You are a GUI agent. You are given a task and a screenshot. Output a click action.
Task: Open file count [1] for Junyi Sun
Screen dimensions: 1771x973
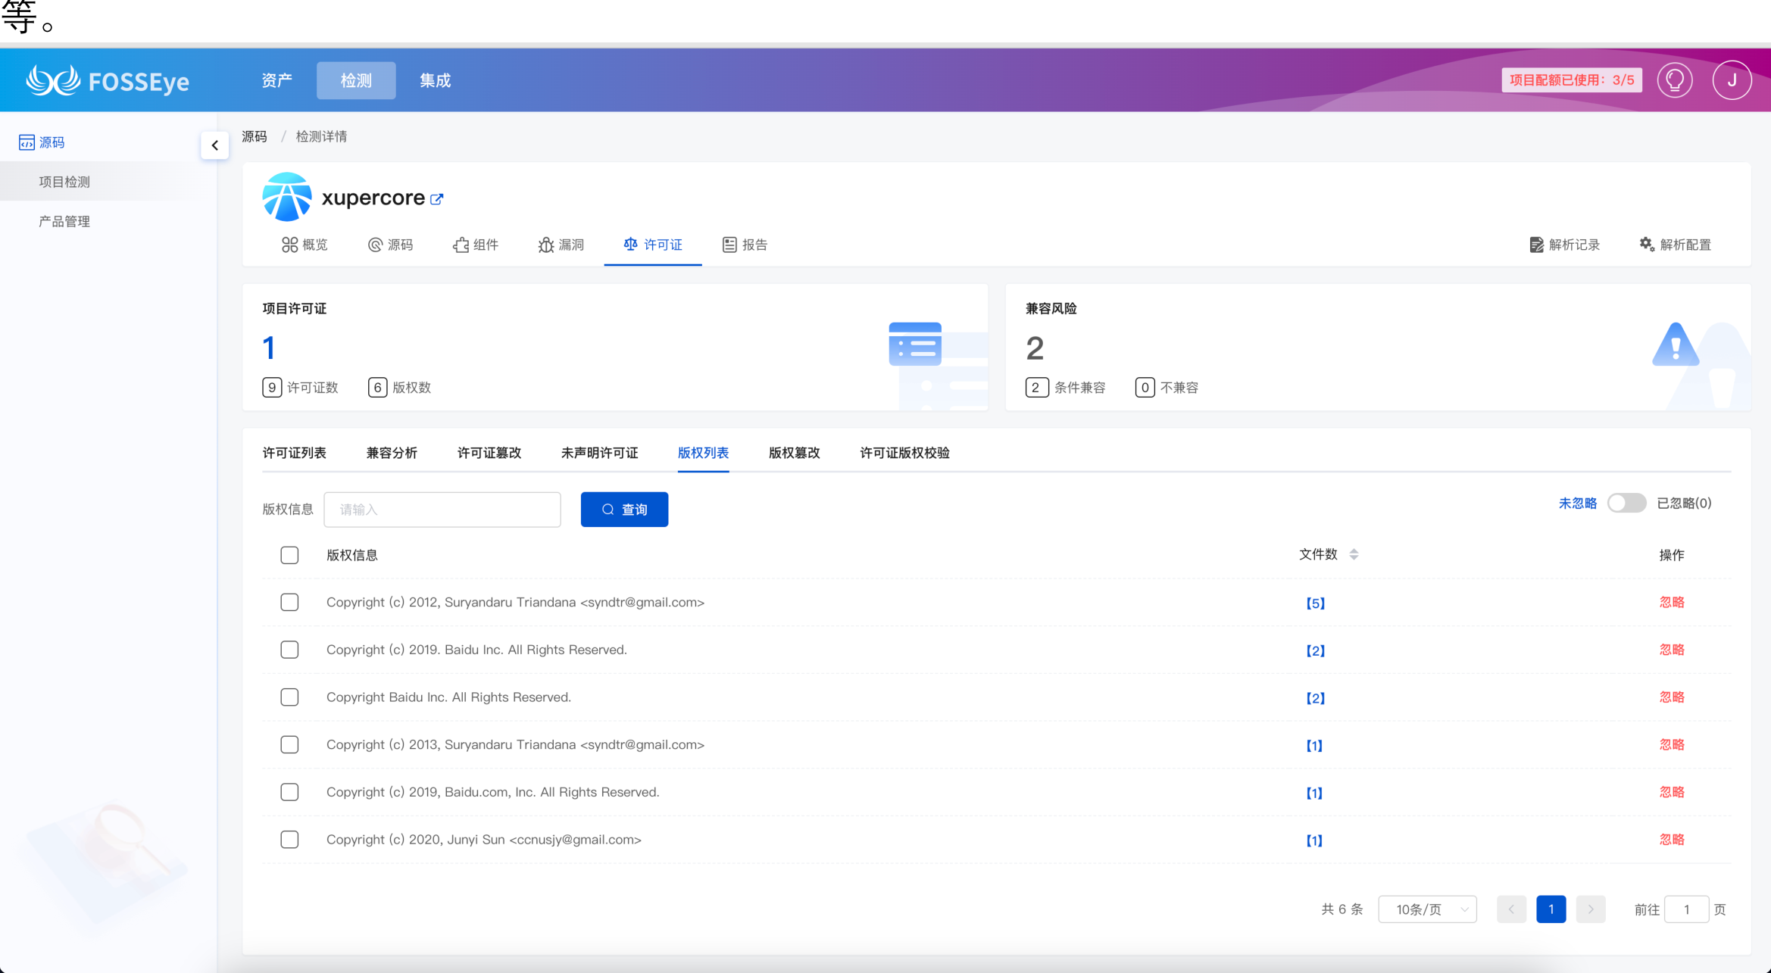tap(1314, 840)
